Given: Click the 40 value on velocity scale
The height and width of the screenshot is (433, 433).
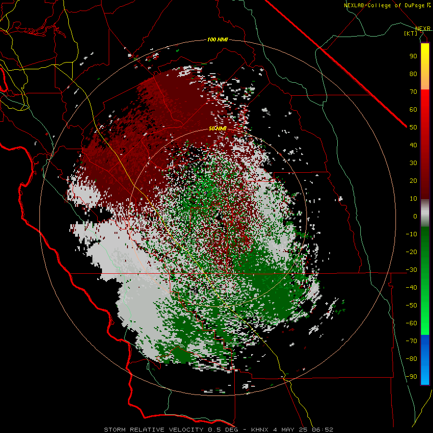Looking at the screenshot, I should [413, 145].
